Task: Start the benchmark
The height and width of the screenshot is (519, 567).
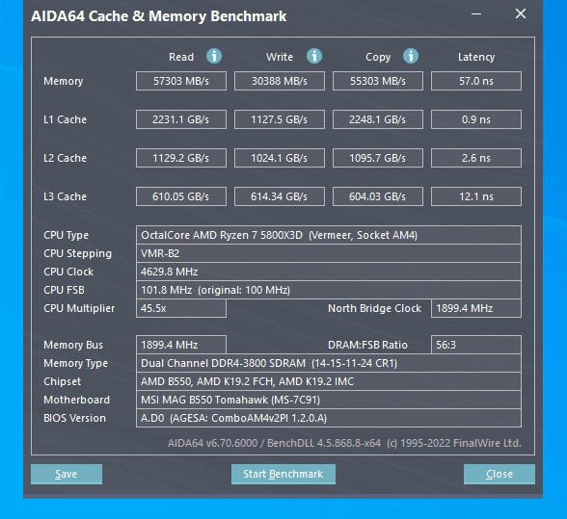Action: [283, 474]
